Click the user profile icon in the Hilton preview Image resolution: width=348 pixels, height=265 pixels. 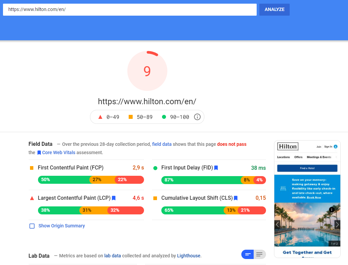click(336, 146)
